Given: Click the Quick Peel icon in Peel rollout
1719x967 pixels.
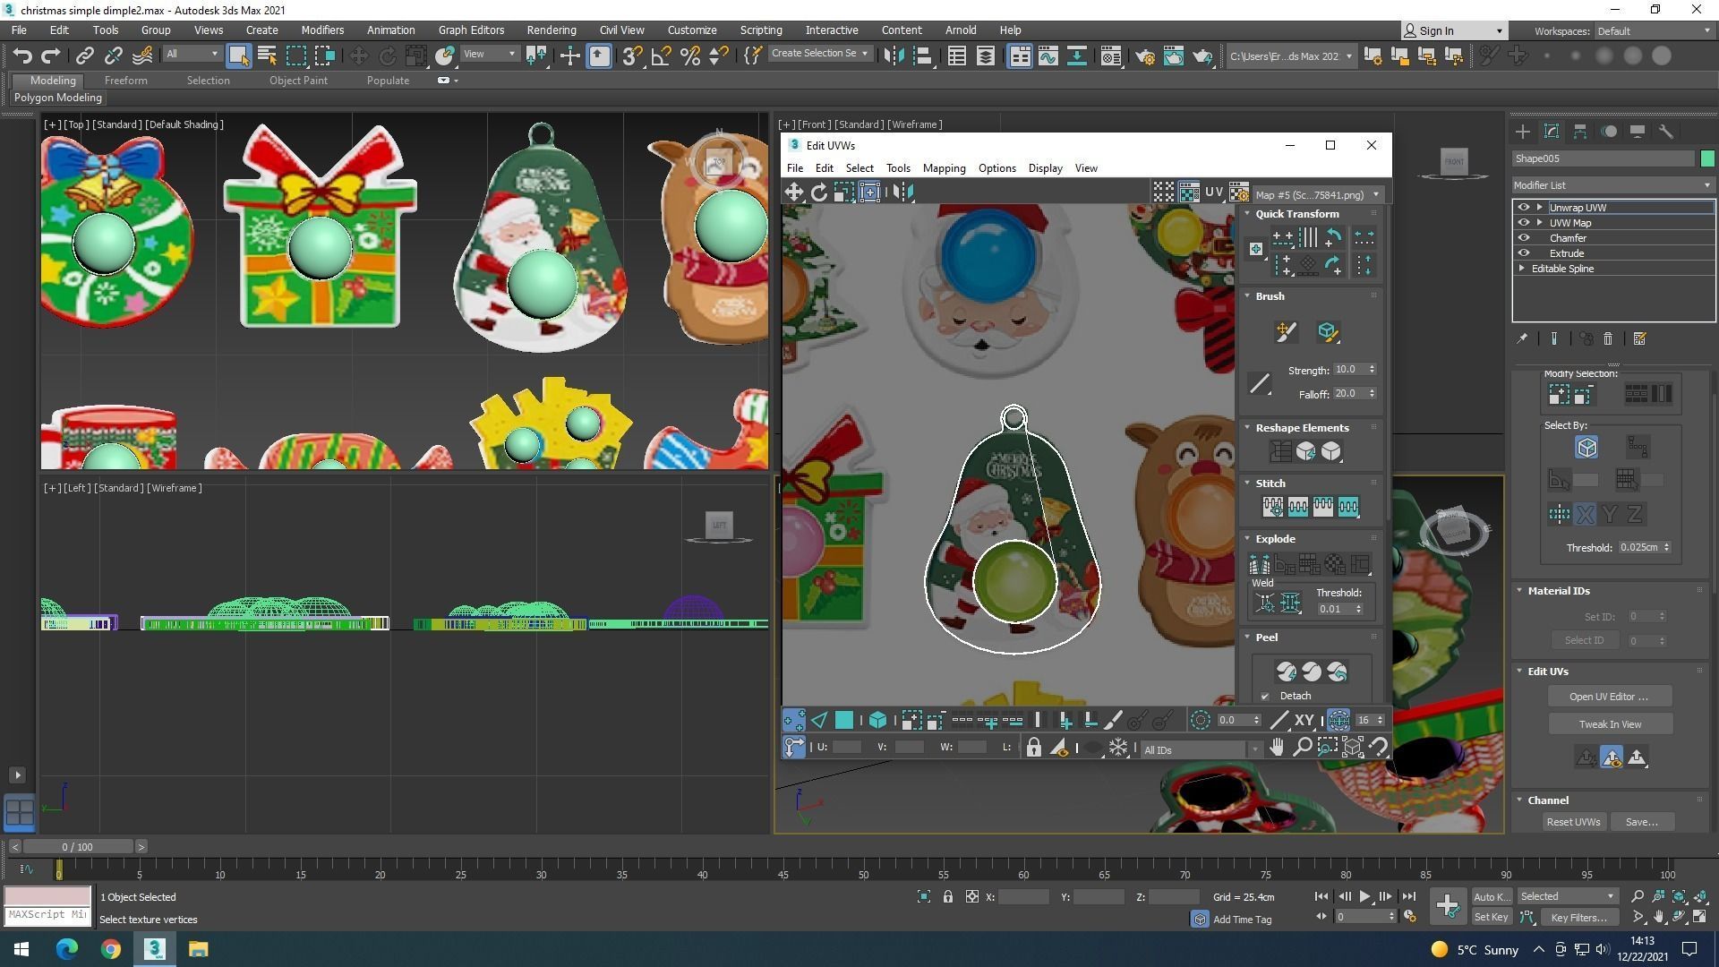Looking at the screenshot, I should click(1287, 672).
